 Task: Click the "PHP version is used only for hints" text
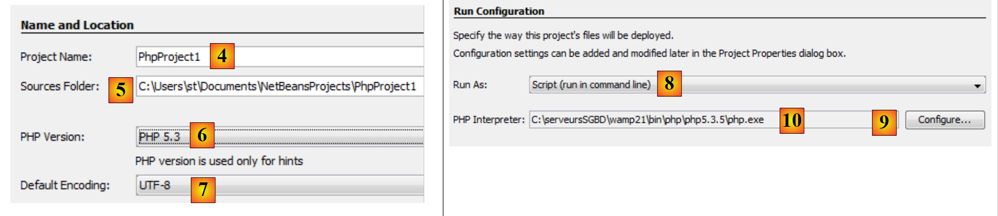[219, 161]
